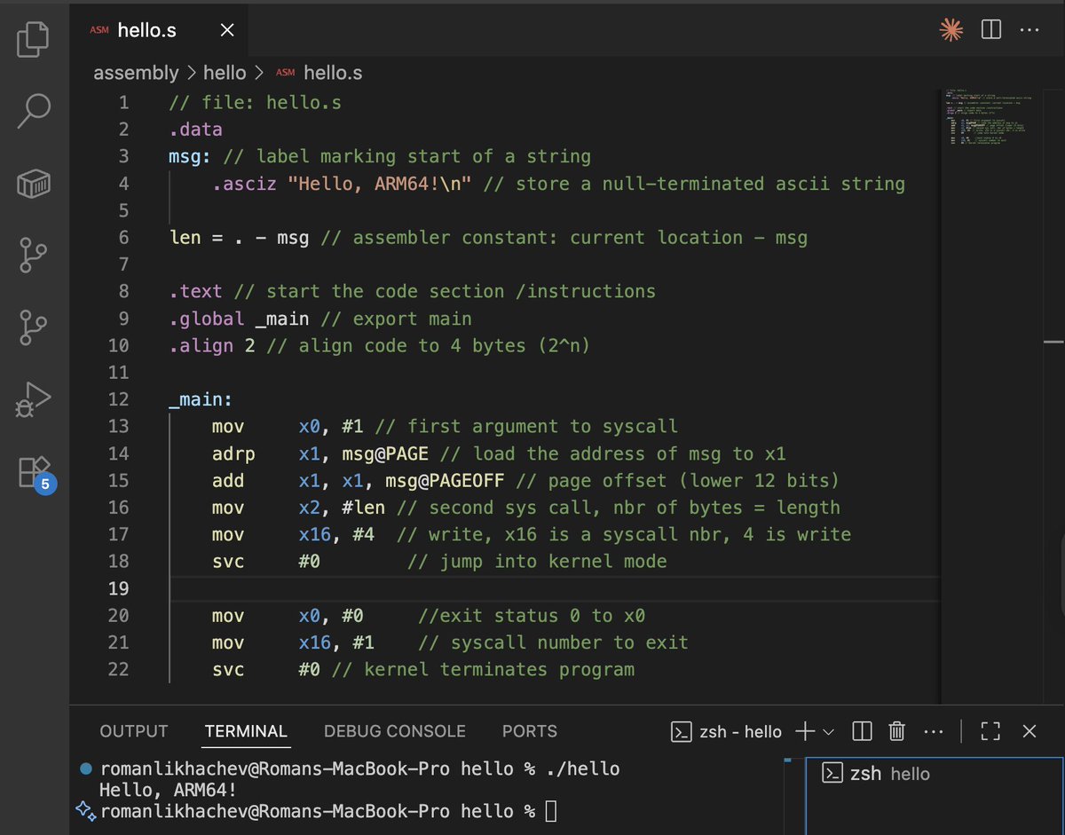
Task: Open the Search sidebar panel
Action: (35, 110)
